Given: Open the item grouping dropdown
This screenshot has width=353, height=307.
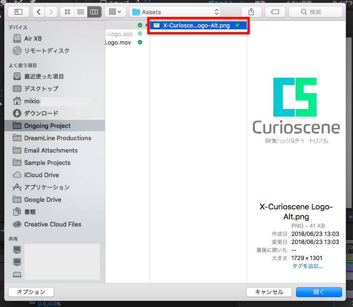Looking at the screenshot, I should click(x=115, y=12).
